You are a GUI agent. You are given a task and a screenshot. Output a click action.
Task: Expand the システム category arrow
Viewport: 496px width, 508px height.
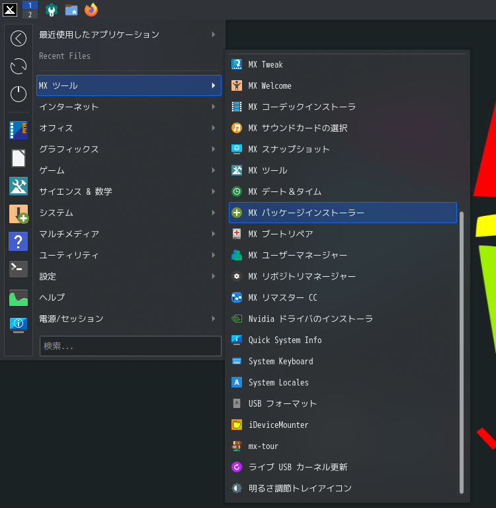tap(213, 213)
